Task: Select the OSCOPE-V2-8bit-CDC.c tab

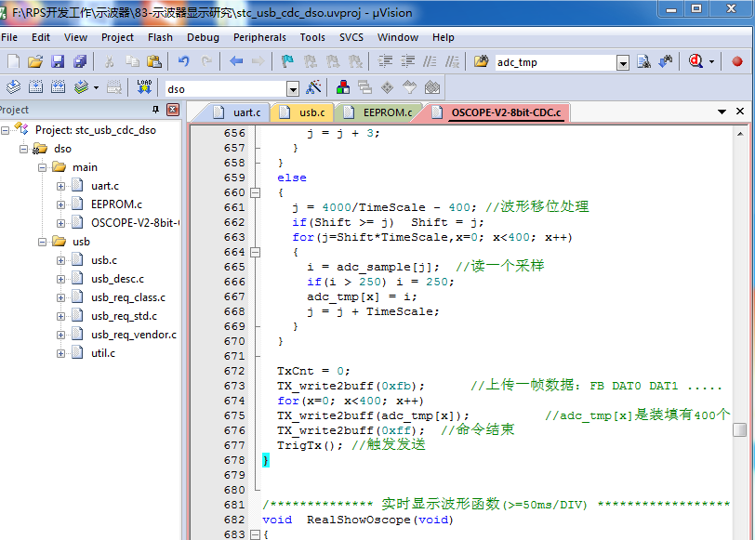Action: click(x=498, y=112)
